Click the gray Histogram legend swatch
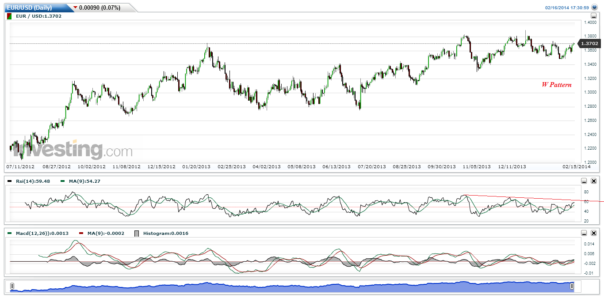604x298 pixels. tap(137, 233)
